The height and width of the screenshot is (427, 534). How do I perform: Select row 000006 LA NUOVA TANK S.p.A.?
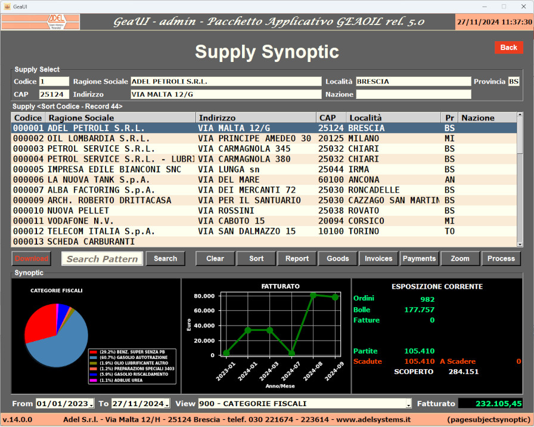tap(264, 180)
